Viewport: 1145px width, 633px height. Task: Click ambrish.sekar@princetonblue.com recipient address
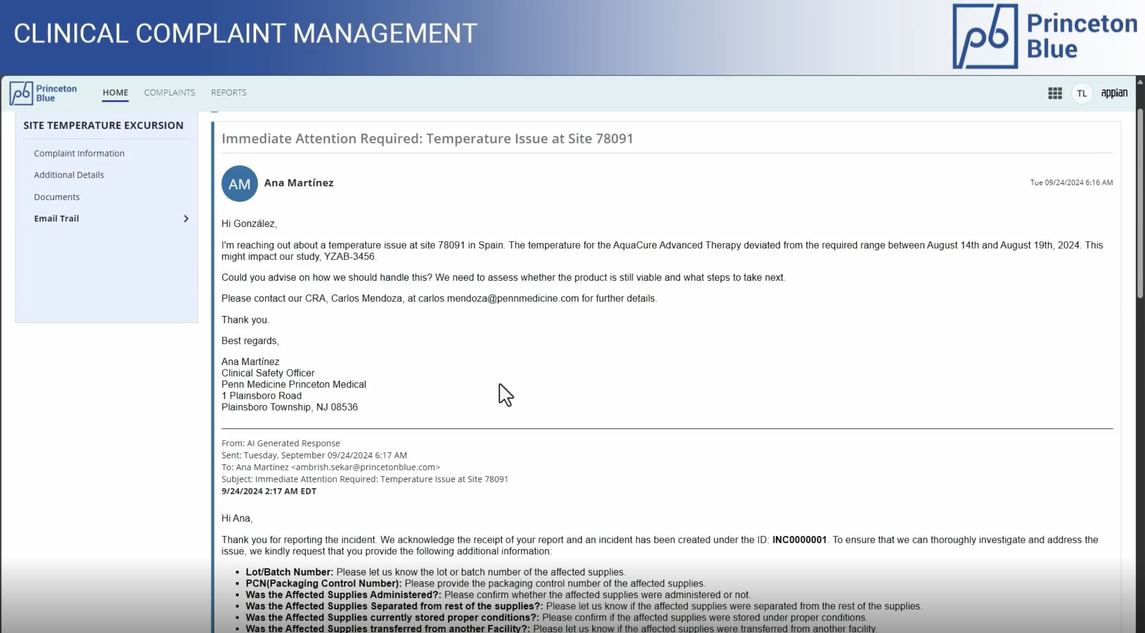tap(366, 467)
